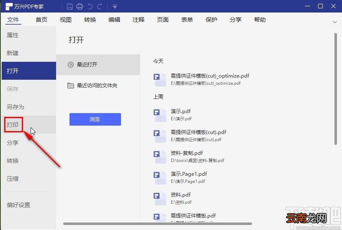Click the blue 浏览 button
Screen dimensions: 342x230
pos(95,119)
